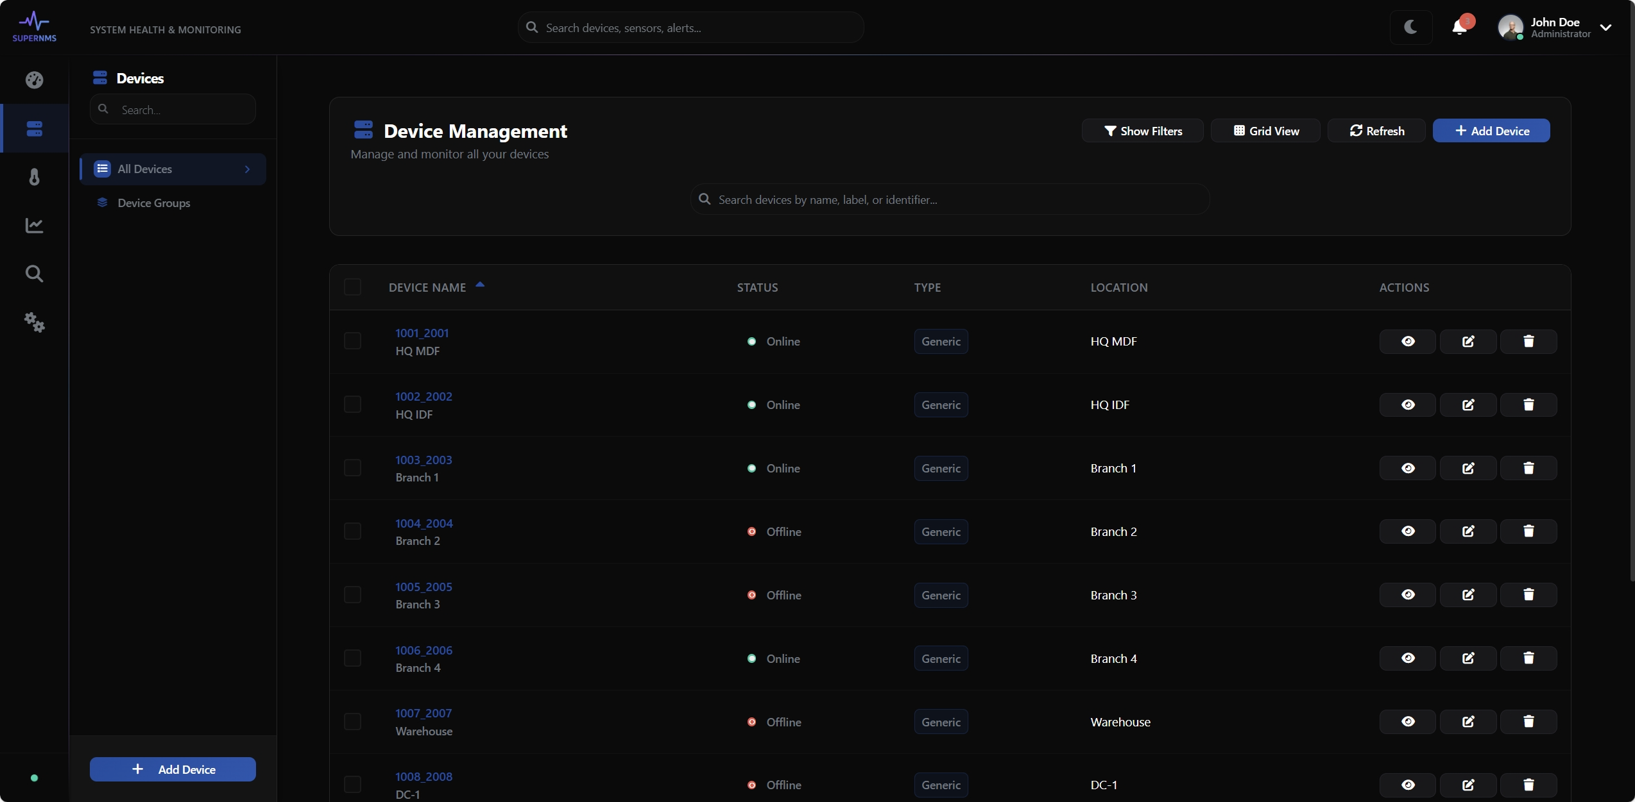View Branch 1 device details
Image resolution: width=1635 pixels, height=802 pixels.
(x=1407, y=468)
